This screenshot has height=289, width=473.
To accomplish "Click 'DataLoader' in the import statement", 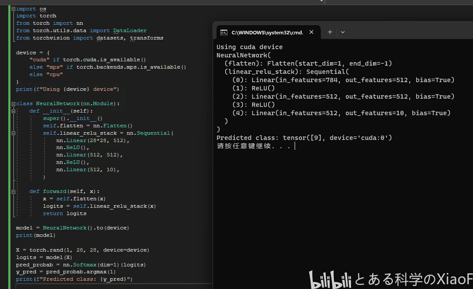I will [x=130, y=30].
